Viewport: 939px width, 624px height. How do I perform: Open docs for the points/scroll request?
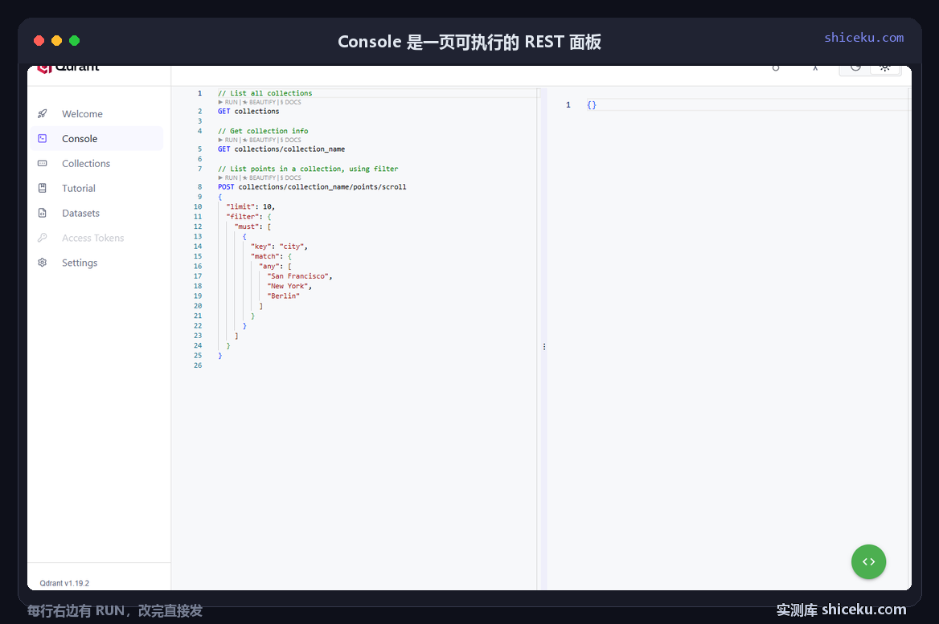click(291, 177)
